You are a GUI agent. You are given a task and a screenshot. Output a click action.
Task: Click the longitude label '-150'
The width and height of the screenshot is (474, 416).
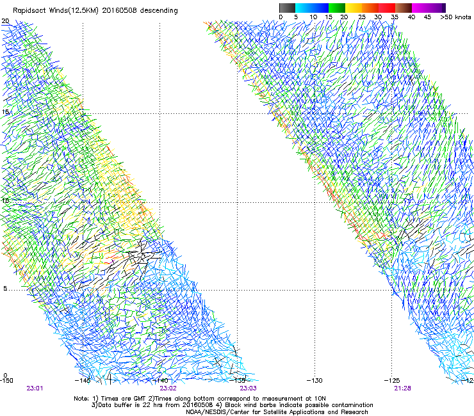click(6, 381)
